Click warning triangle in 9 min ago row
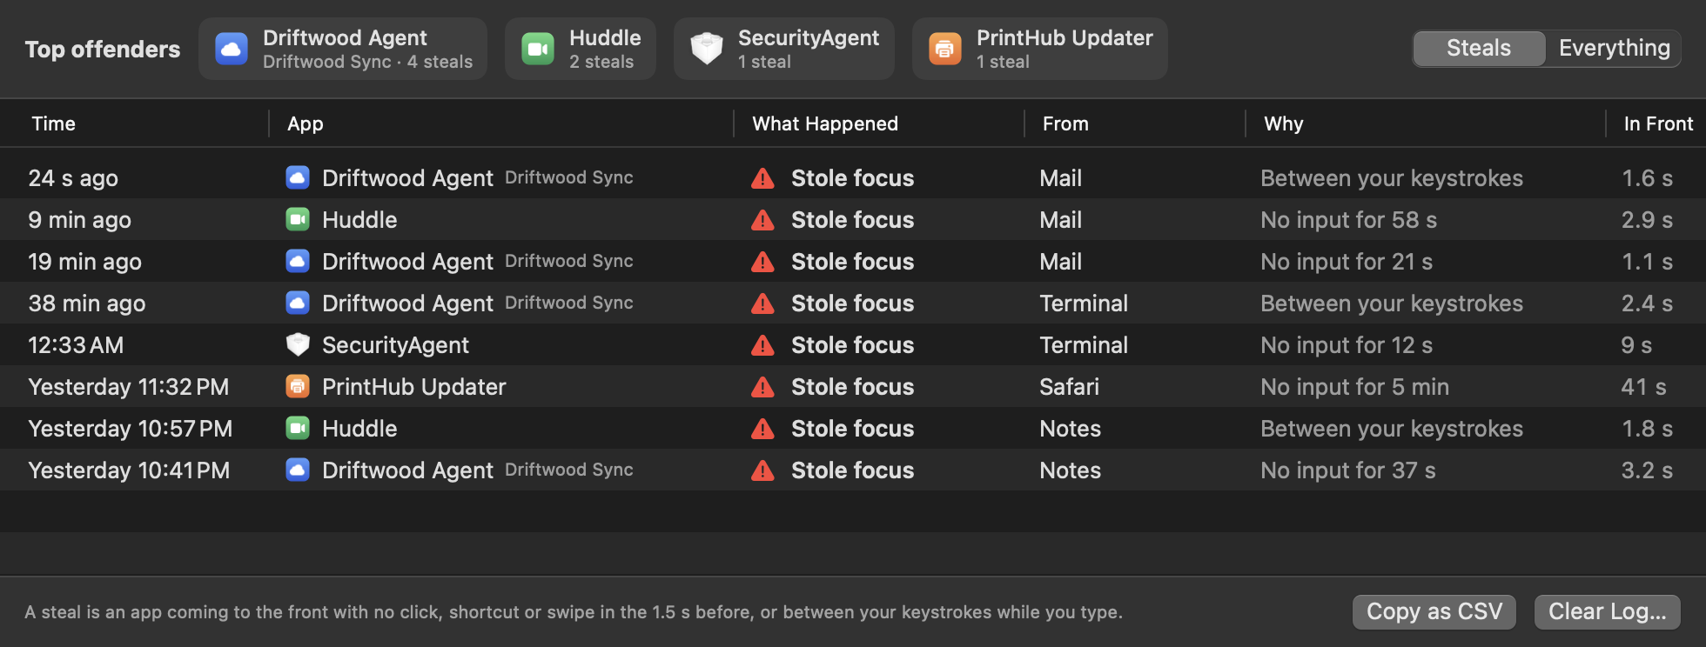This screenshot has width=1706, height=647. pyautogui.click(x=762, y=220)
